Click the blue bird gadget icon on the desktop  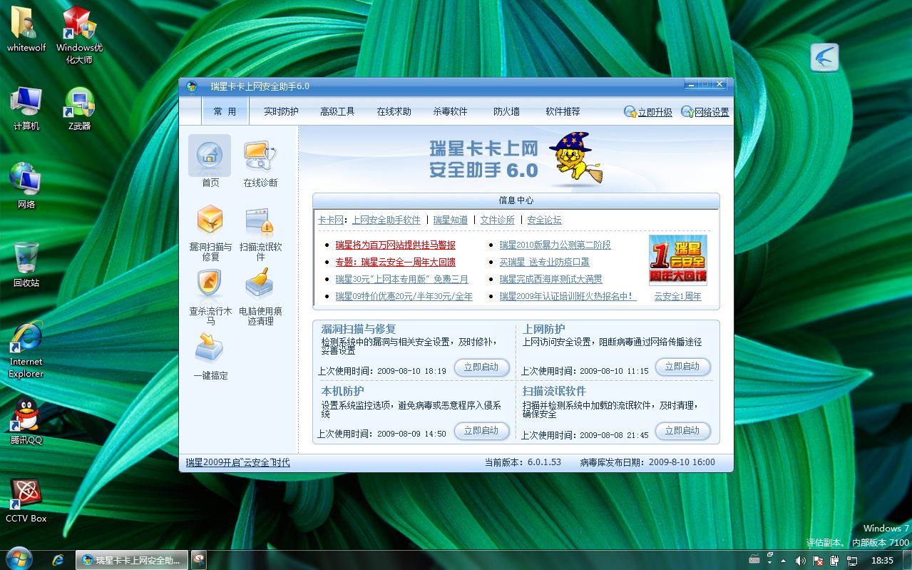824,57
